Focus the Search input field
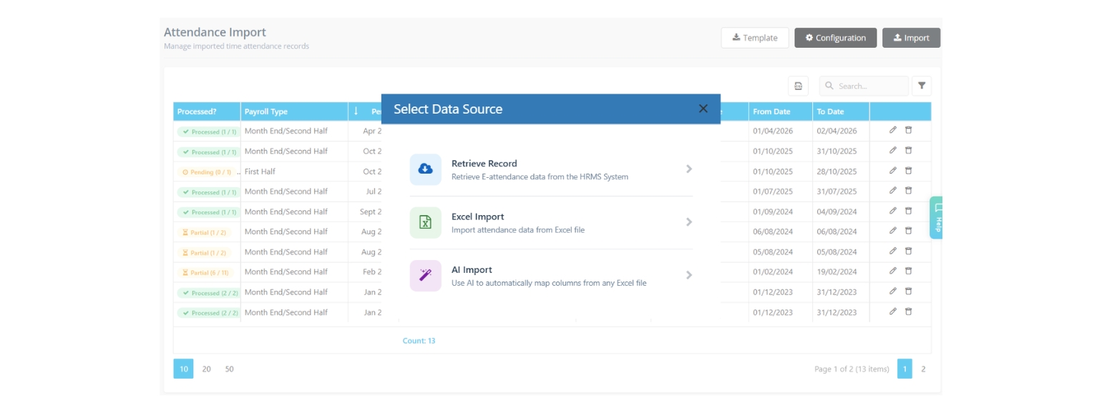This screenshot has height=413, width=1102. (864, 86)
